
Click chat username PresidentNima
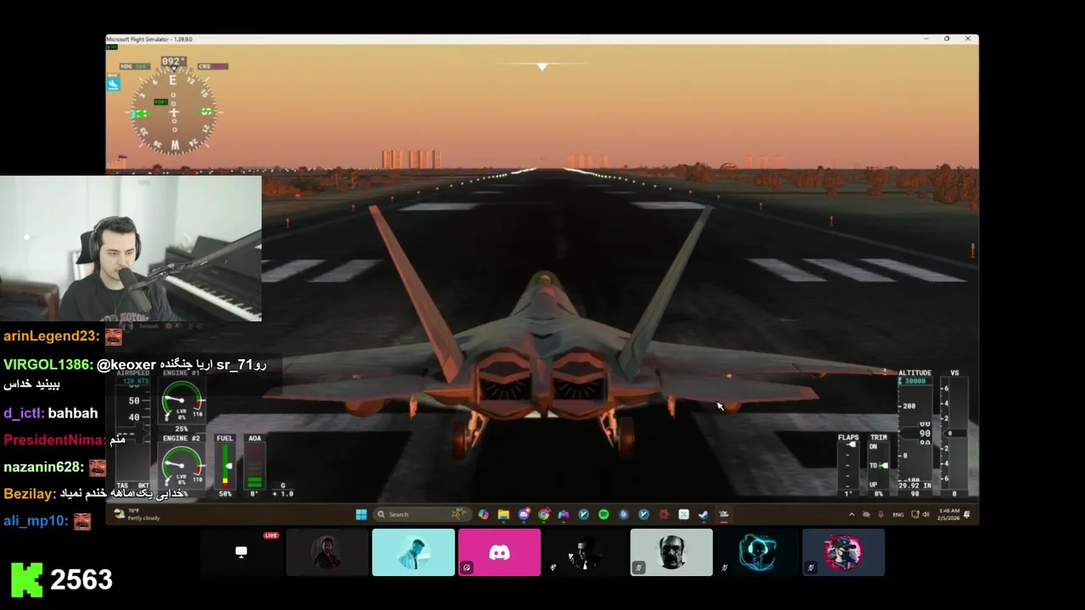(54, 440)
